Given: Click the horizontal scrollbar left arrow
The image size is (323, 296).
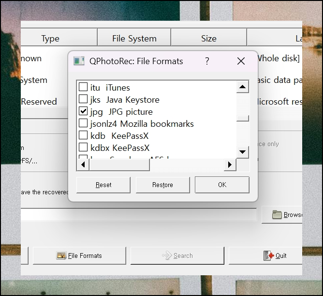Looking at the screenshot, I should 83,165.
